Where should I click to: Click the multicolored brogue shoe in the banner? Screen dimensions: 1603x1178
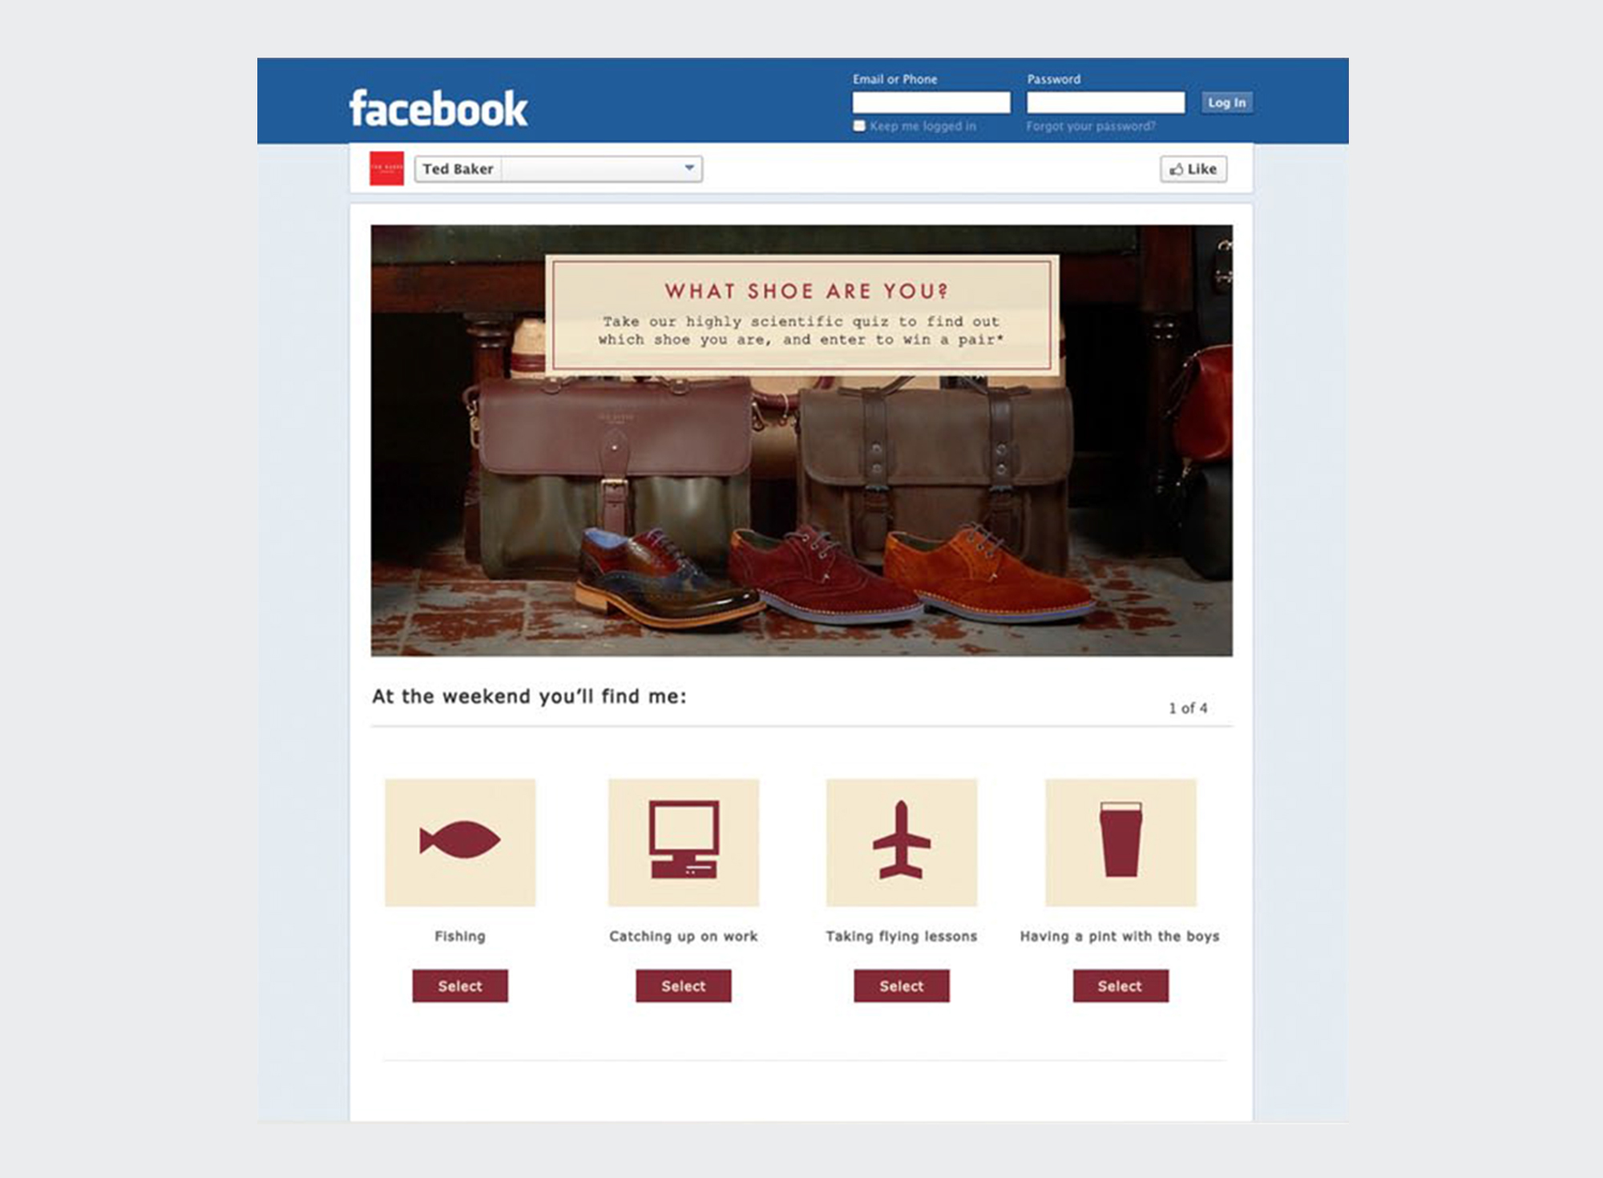tap(665, 577)
